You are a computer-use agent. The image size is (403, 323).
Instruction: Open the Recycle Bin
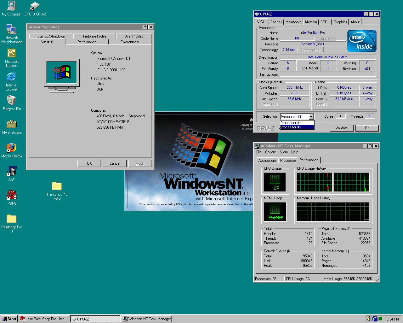point(12,101)
